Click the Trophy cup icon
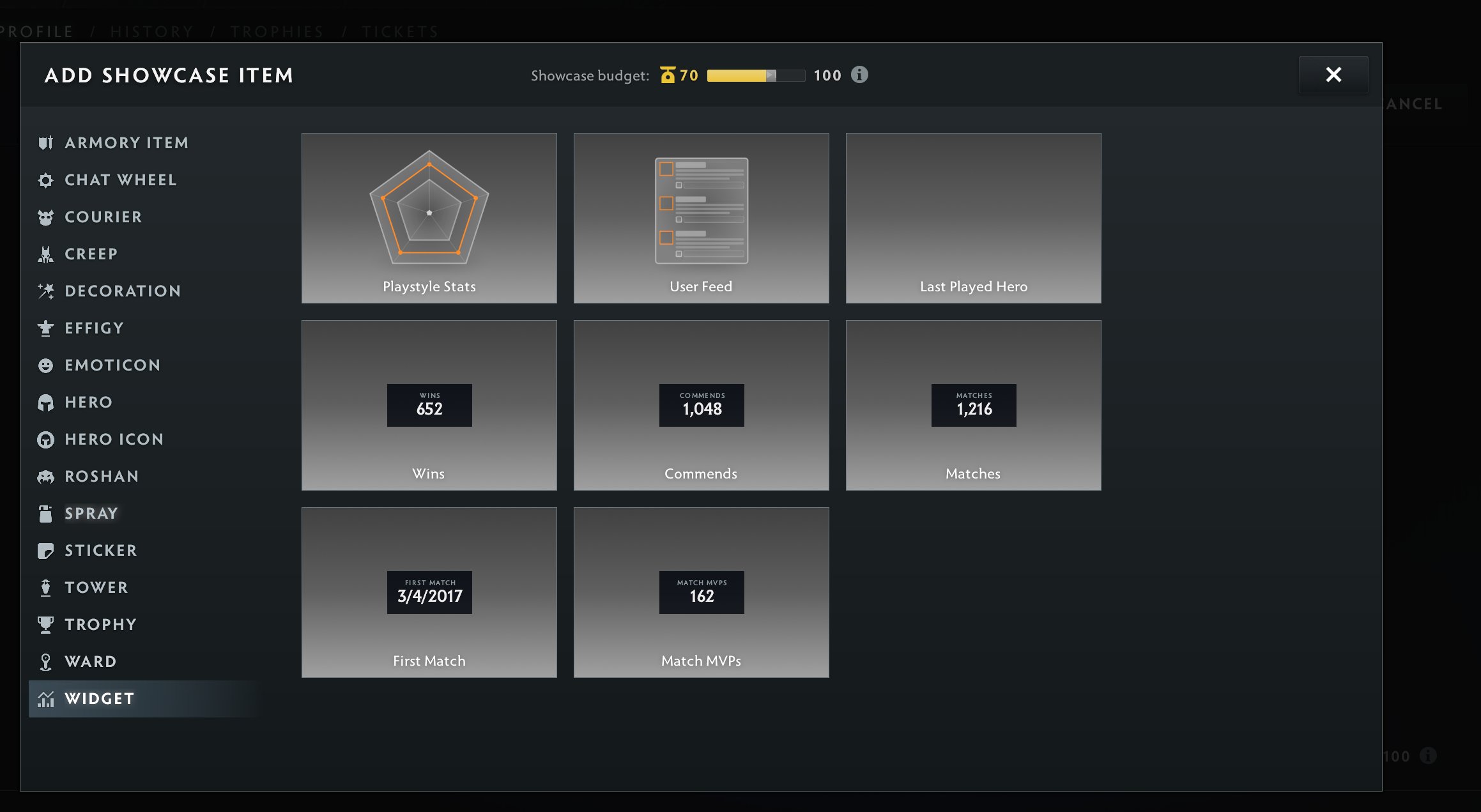This screenshot has height=812, width=1481. (x=45, y=625)
